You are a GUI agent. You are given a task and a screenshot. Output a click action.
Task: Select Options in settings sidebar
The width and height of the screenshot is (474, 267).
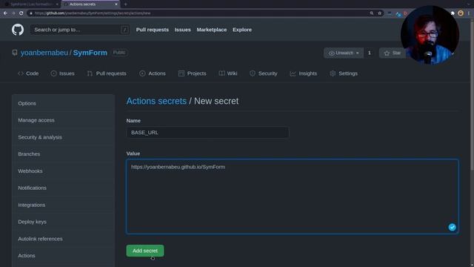(63, 103)
